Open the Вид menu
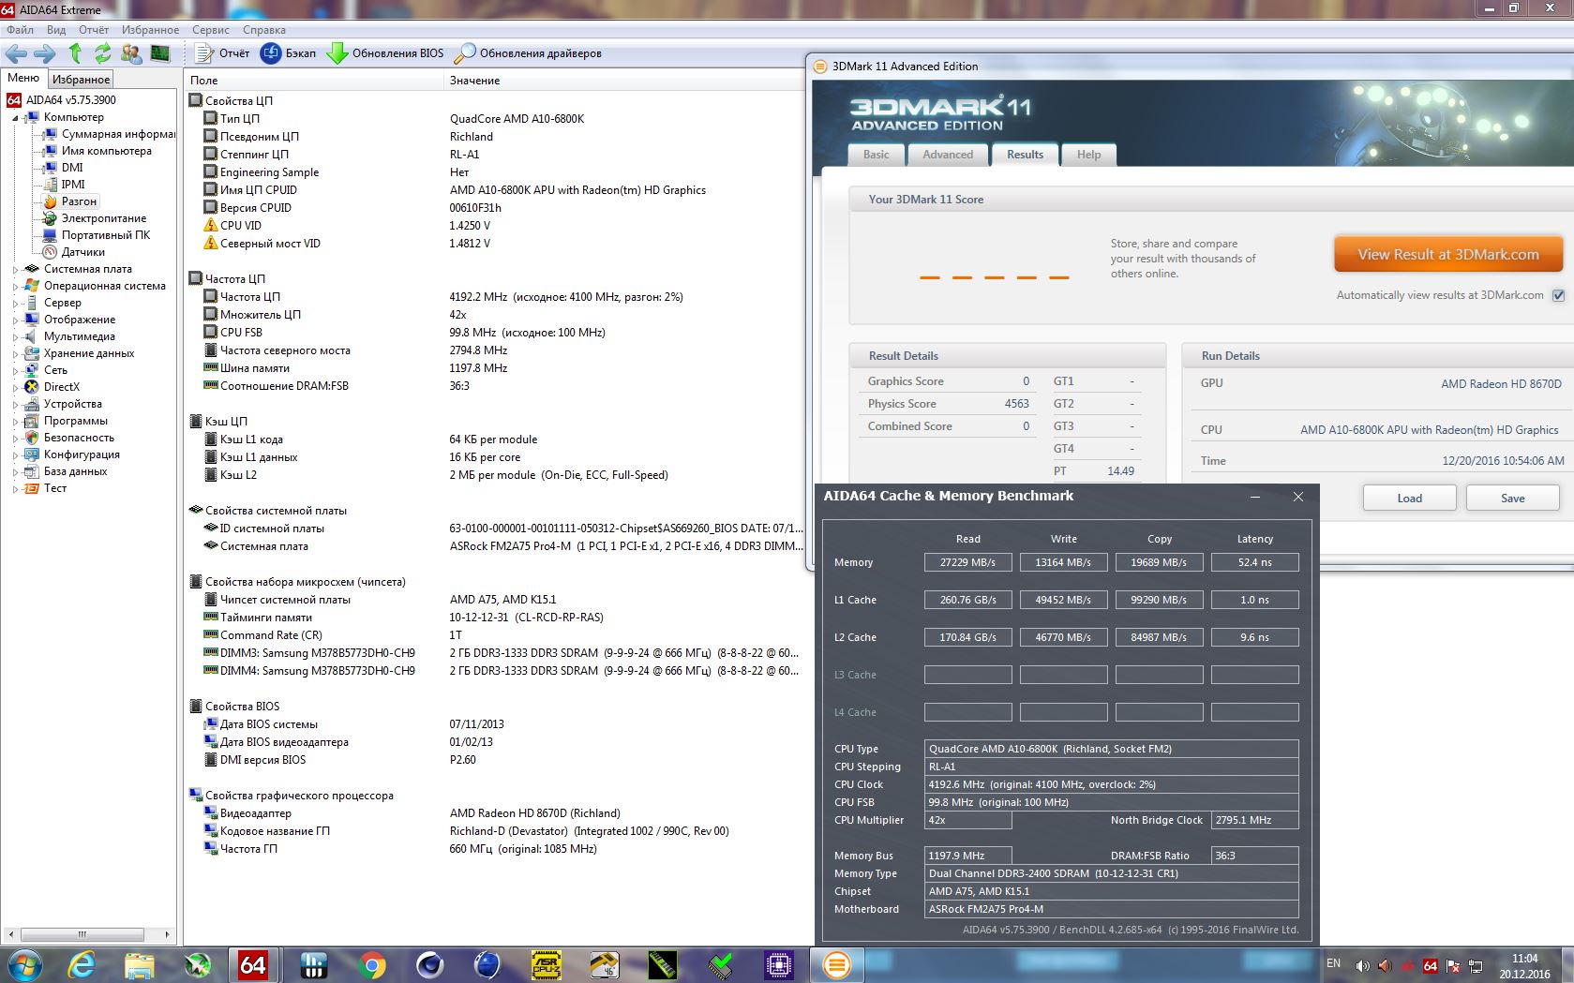The height and width of the screenshot is (983, 1574). (56, 30)
